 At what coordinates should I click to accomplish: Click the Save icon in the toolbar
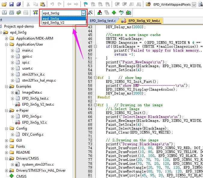pos(11,4)
